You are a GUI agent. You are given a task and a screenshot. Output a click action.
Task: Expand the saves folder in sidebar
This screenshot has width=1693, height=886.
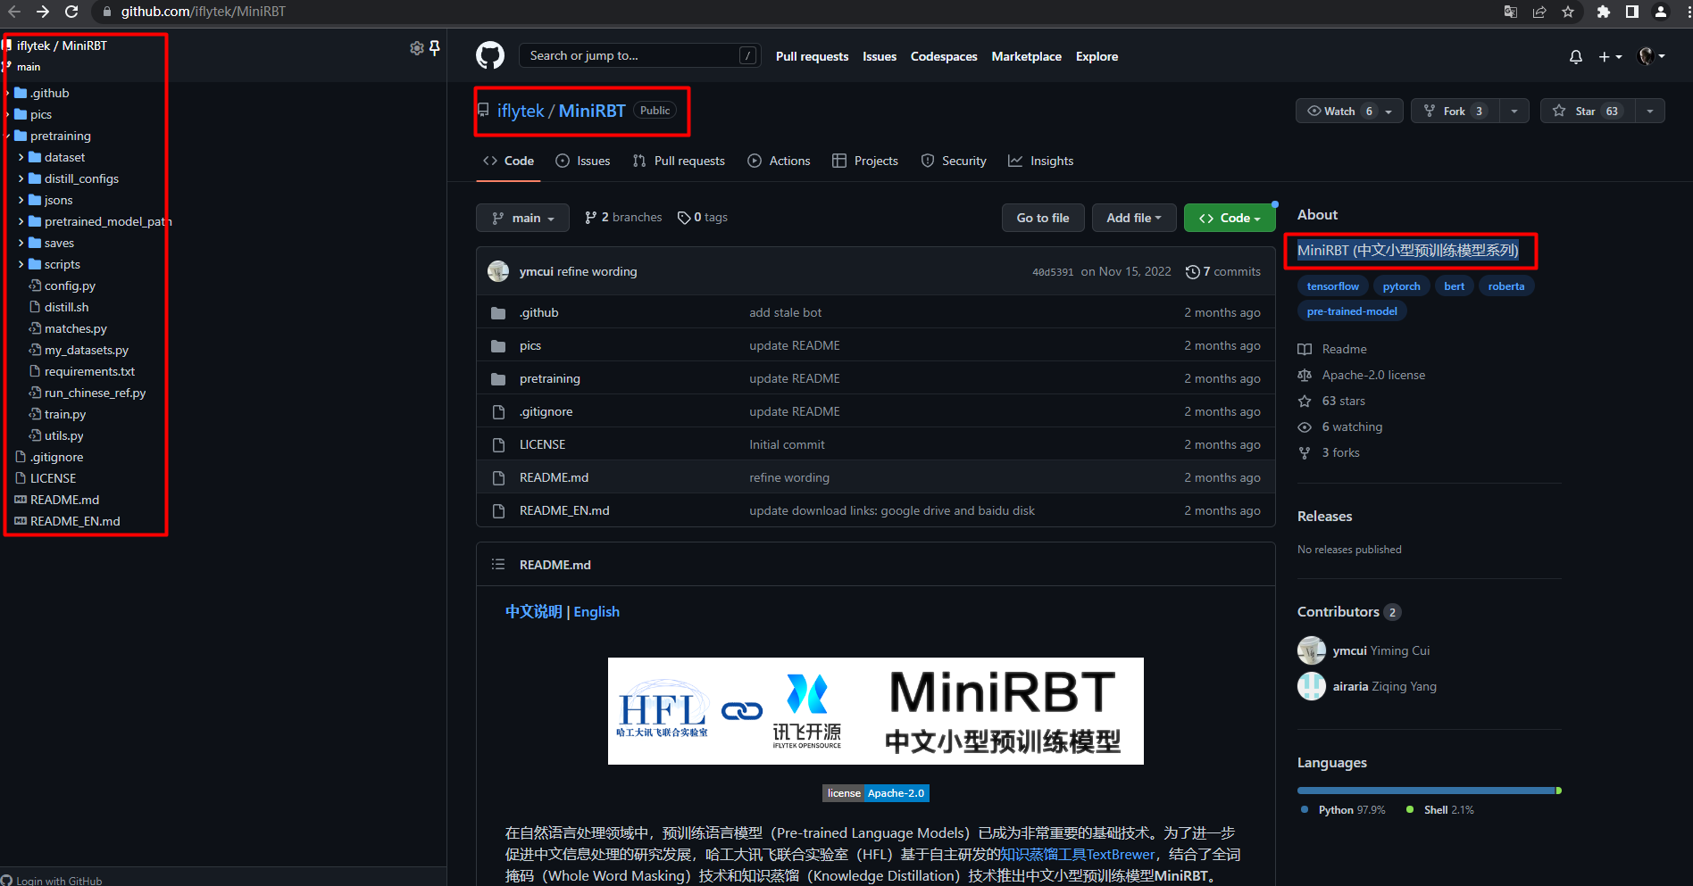pyautogui.click(x=21, y=243)
